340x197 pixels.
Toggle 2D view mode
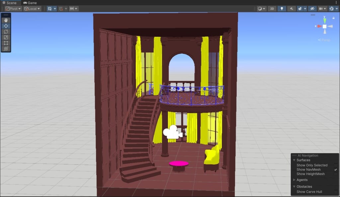click(x=272, y=9)
